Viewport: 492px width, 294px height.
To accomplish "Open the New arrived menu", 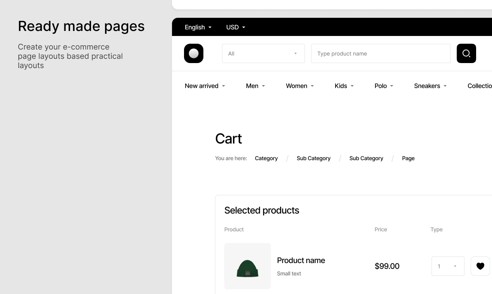I will click(205, 86).
